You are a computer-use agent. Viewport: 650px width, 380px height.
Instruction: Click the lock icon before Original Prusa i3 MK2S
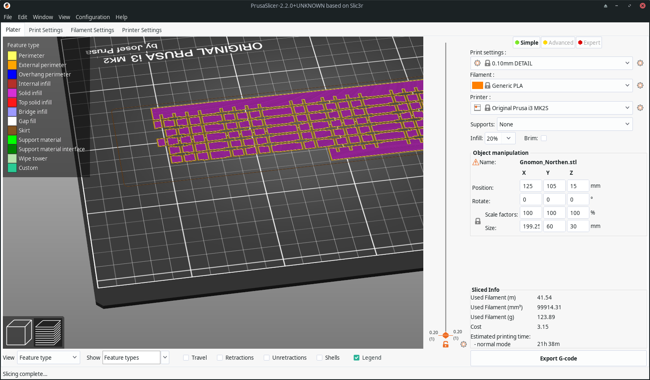(488, 108)
